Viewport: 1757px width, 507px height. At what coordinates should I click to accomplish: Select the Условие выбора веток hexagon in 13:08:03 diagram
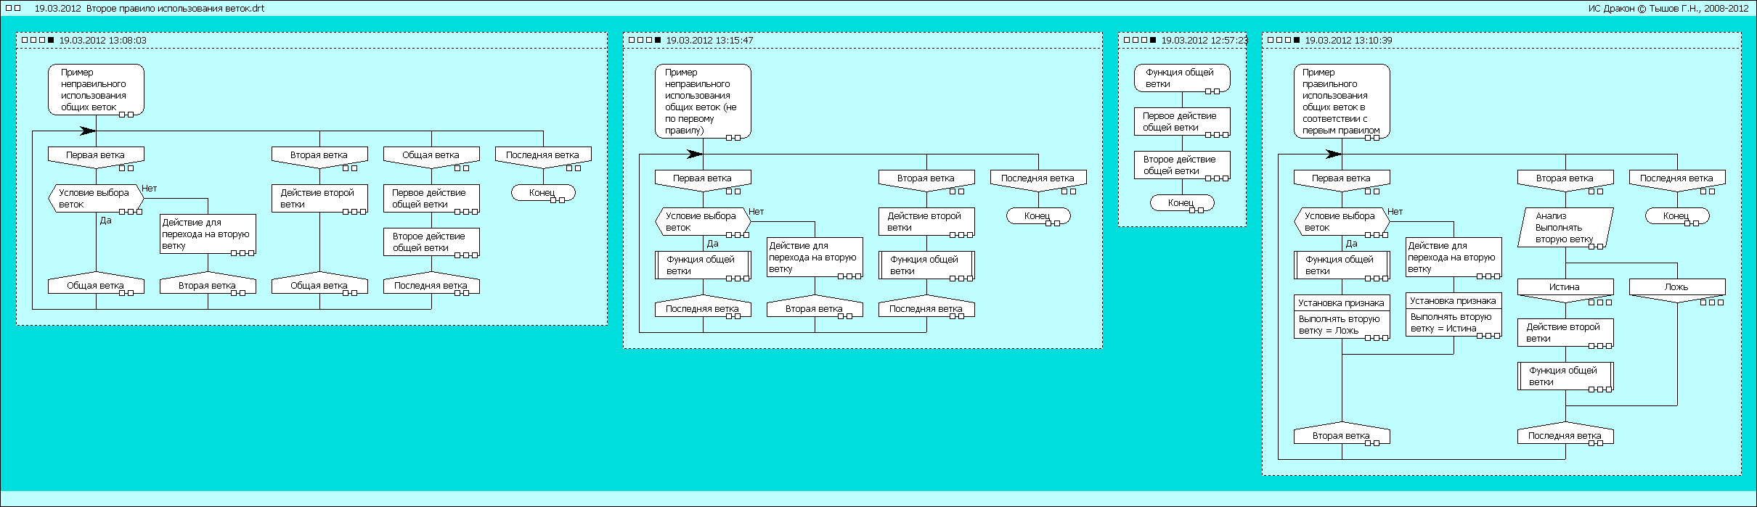(x=95, y=199)
